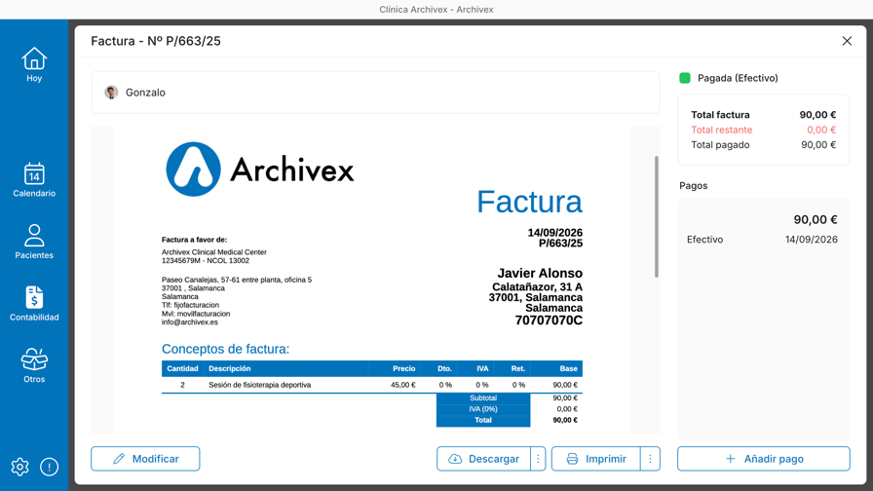Viewport: 873px width, 491px height.
Task: Click the 70707070C identification number
Action: (x=549, y=321)
